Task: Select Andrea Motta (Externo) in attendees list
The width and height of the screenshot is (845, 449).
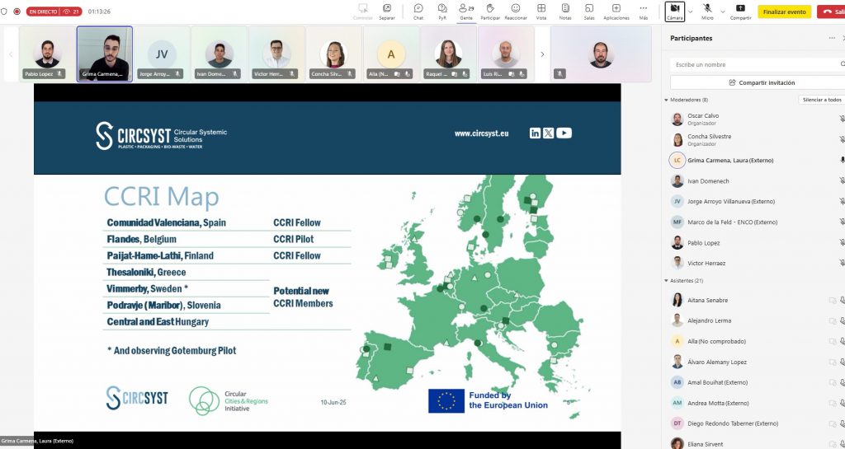Action: 754,403
